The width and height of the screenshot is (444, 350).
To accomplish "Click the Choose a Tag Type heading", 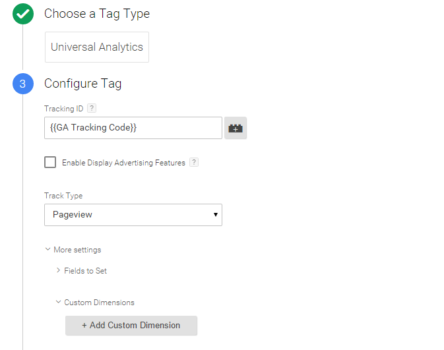I will click(x=97, y=13).
